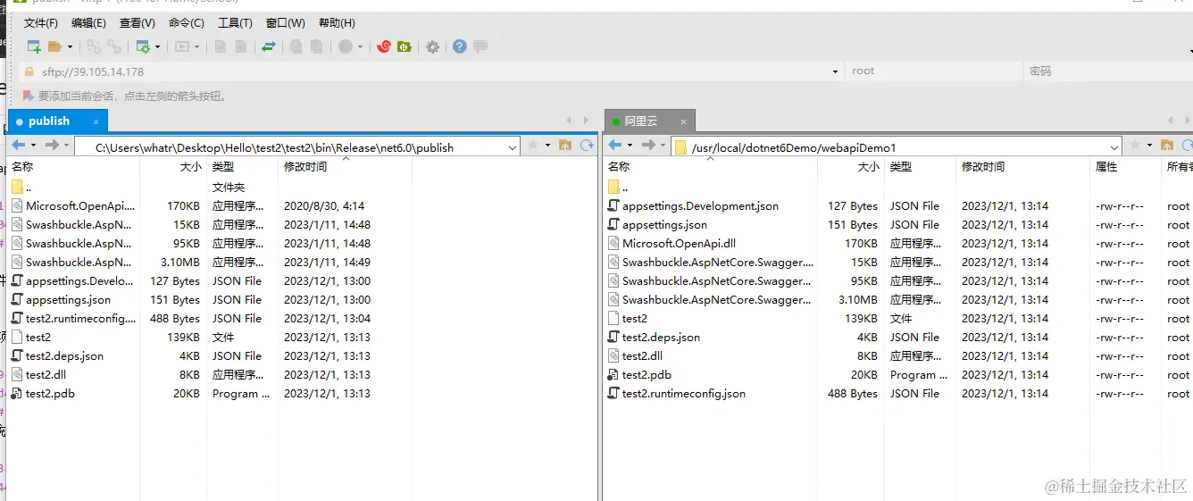Close the 阿里云 tab
The image size is (1193, 501).
684,121
